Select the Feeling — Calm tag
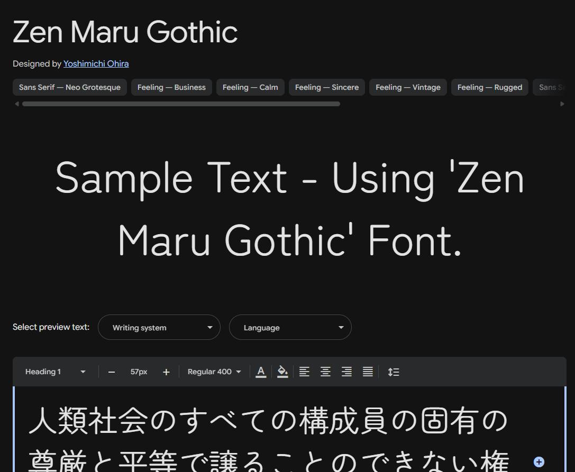This screenshot has height=472, width=575. click(250, 87)
